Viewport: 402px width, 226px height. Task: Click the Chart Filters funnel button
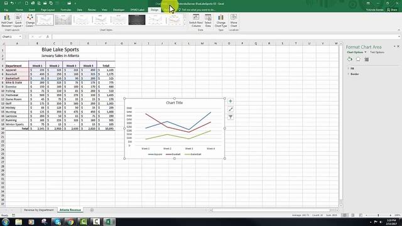point(231,117)
